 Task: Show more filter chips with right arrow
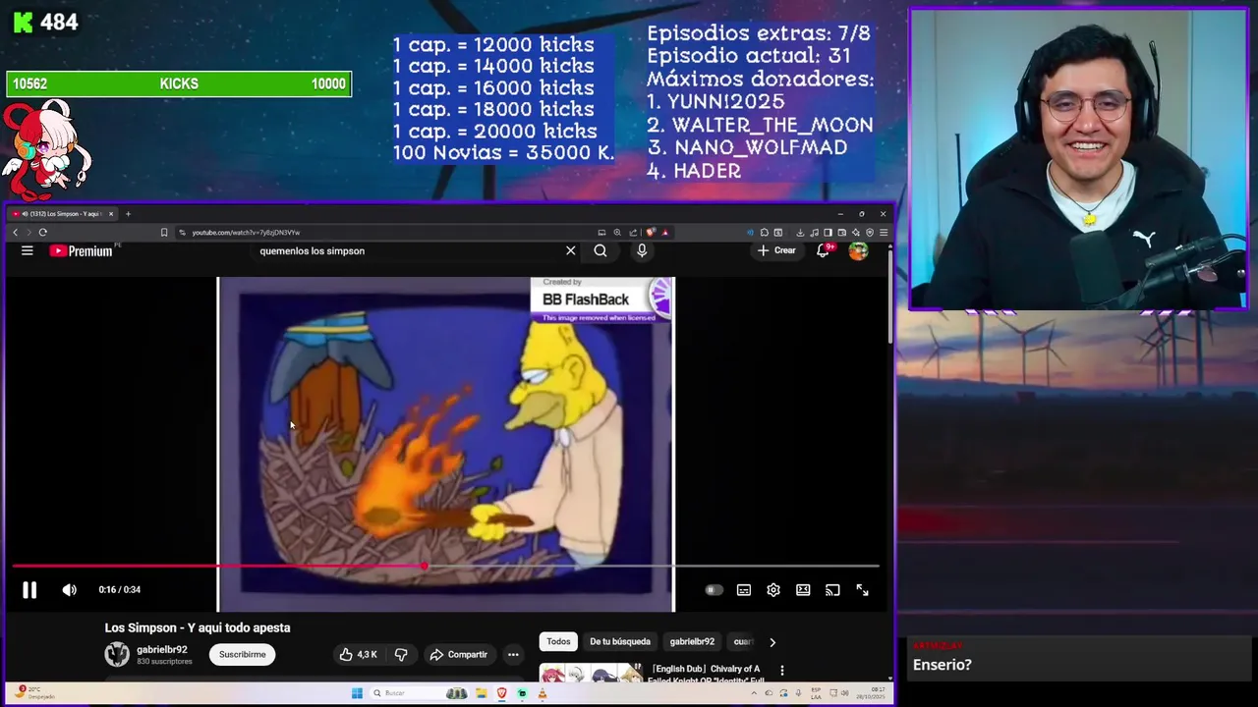772,642
